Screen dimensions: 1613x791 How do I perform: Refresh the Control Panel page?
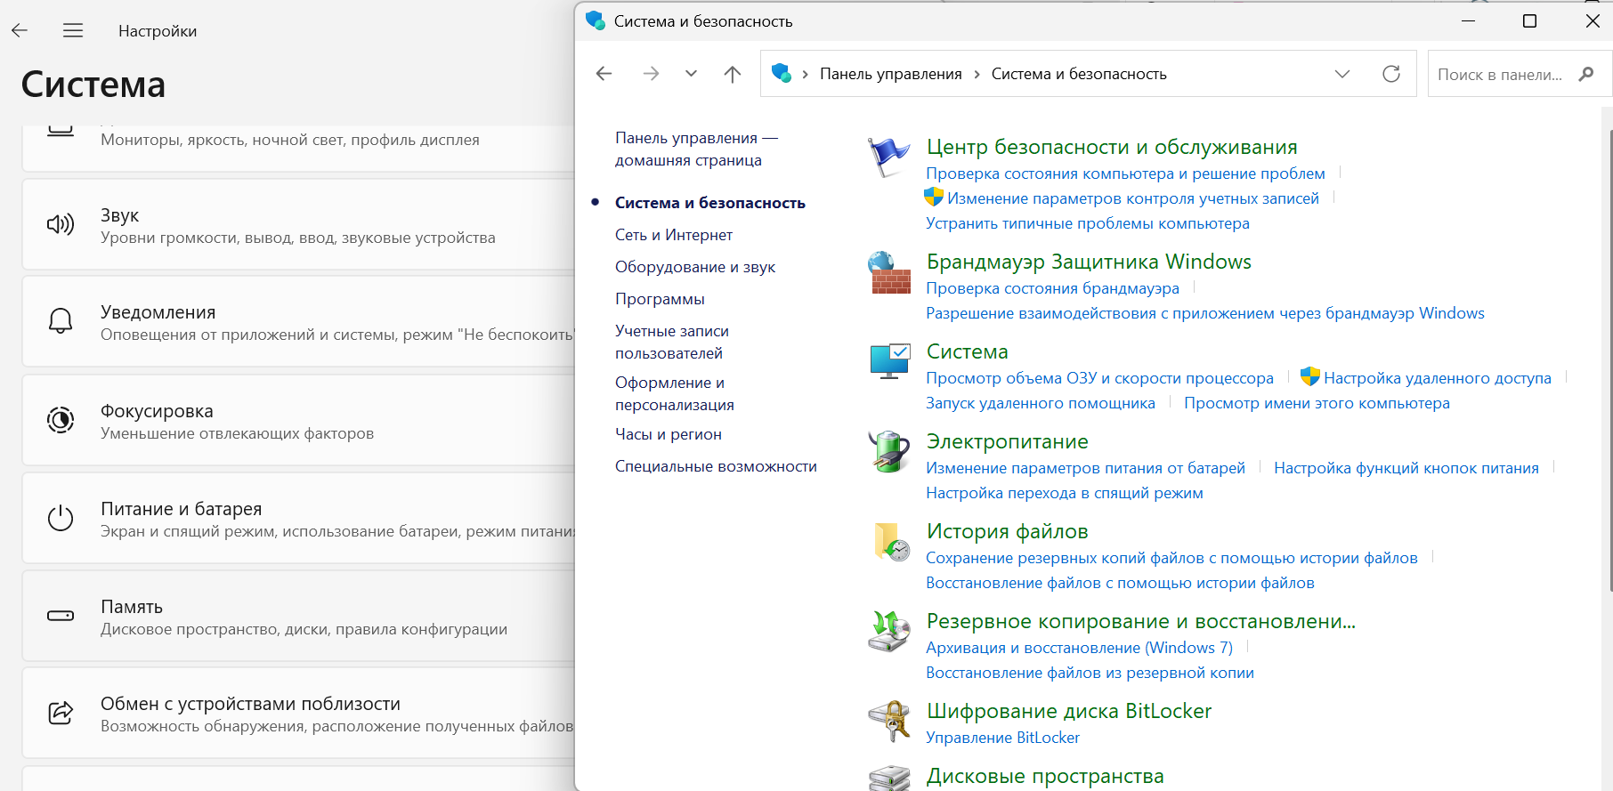(x=1391, y=74)
